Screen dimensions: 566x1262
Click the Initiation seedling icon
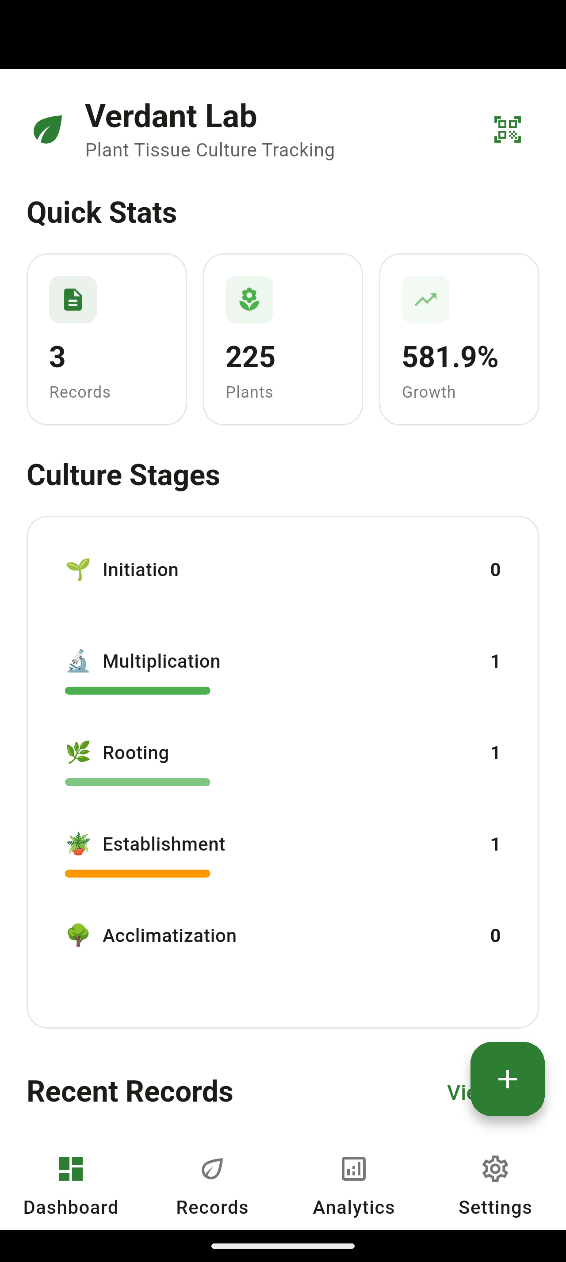tap(77, 569)
